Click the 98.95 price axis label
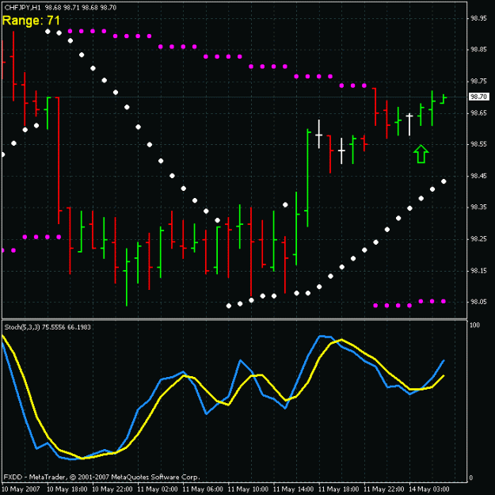This screenshot has height=495, width=495. tap(478, 18)
